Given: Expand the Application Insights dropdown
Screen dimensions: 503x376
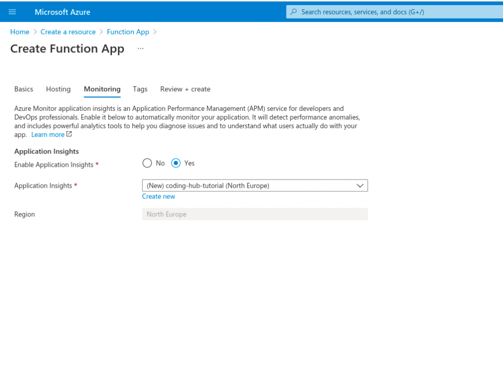Looking at the screenshot, I should 255,186.
